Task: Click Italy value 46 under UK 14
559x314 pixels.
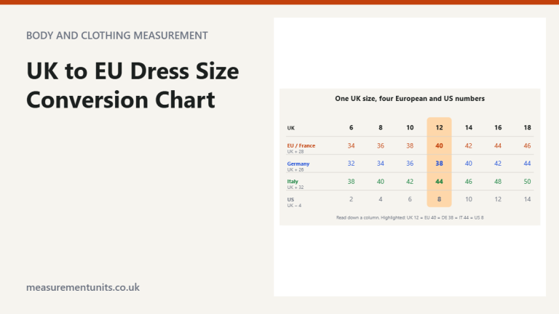Action: 469,182
